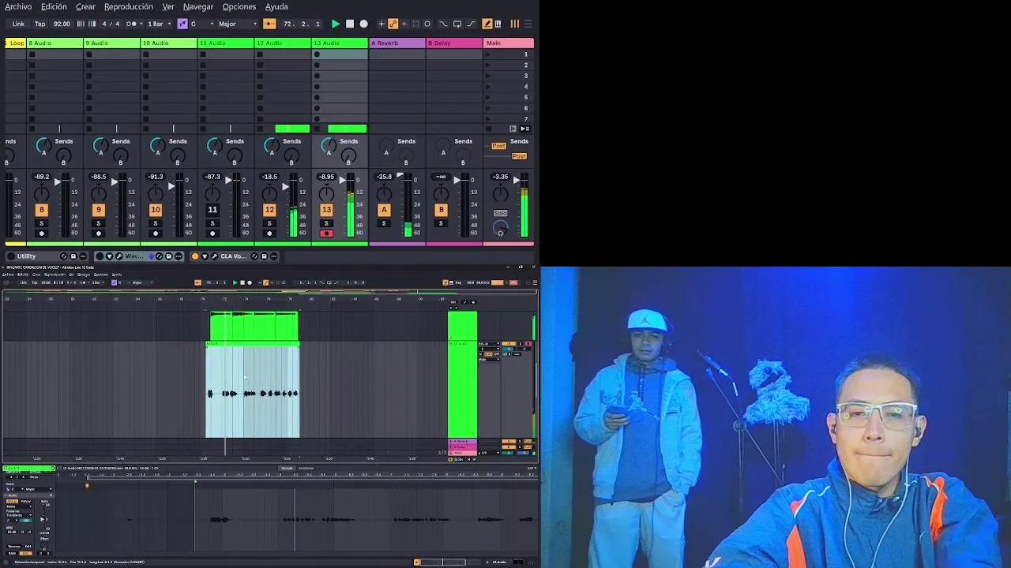1011x568 pixels.
Task: Click the Session Record circle icon
Action: click(x=427, y=24)
